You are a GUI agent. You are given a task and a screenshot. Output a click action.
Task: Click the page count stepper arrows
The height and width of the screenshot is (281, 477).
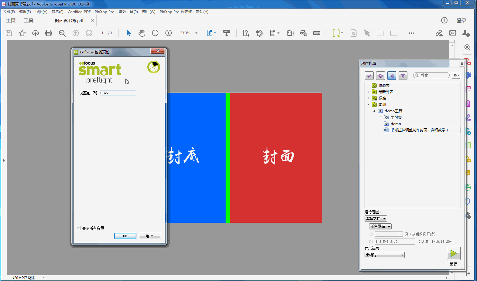click(400, 234)
